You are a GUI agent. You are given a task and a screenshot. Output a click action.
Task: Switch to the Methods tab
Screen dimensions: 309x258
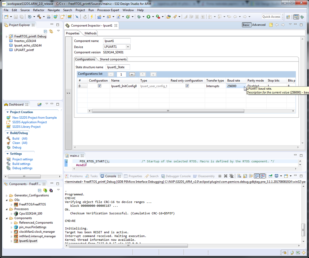pyautogui.click(x=90, y=33)
